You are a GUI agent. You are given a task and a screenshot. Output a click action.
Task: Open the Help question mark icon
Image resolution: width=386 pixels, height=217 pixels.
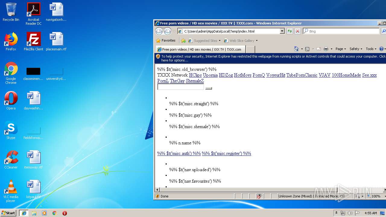point(381,49)
